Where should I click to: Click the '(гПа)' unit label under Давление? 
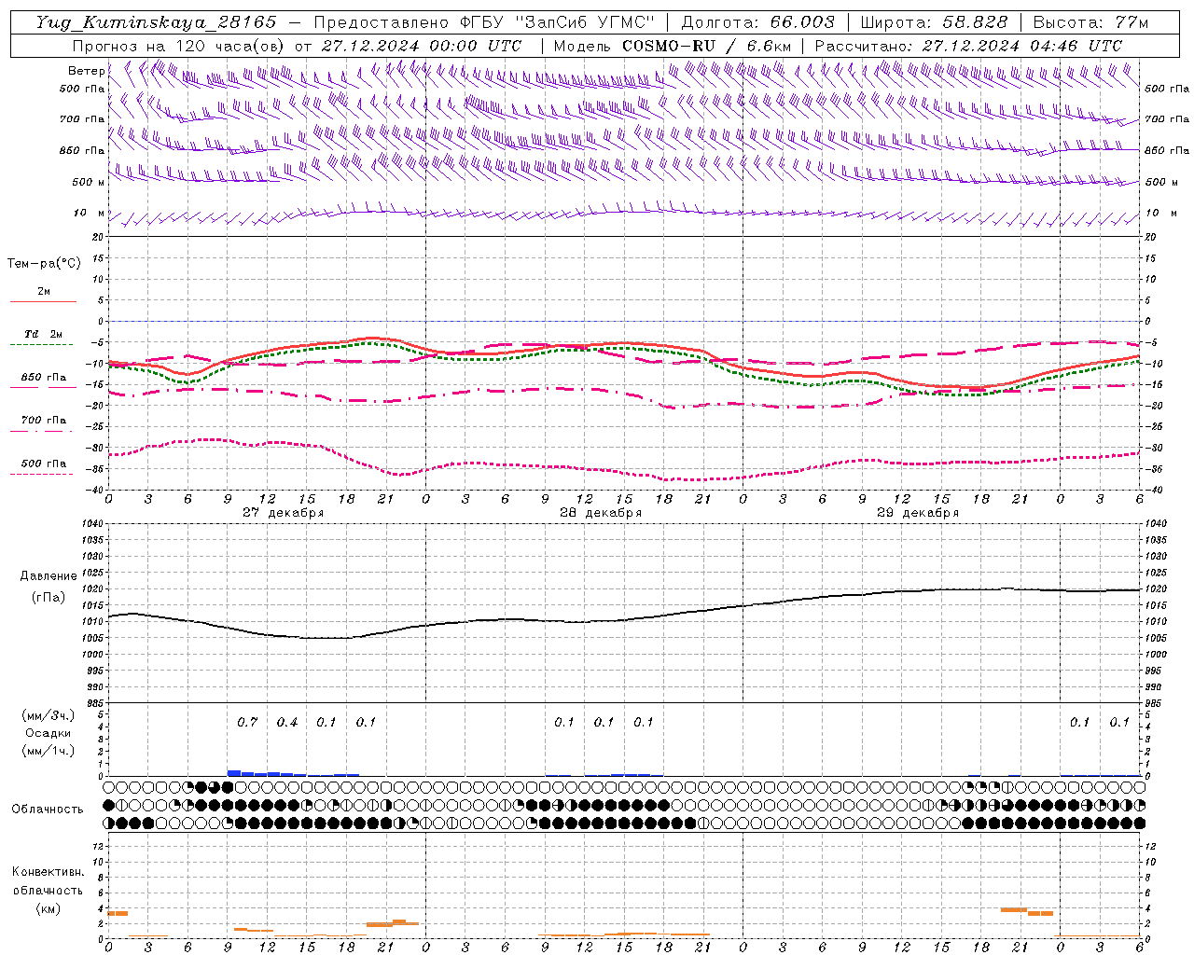tap(49, 598)
